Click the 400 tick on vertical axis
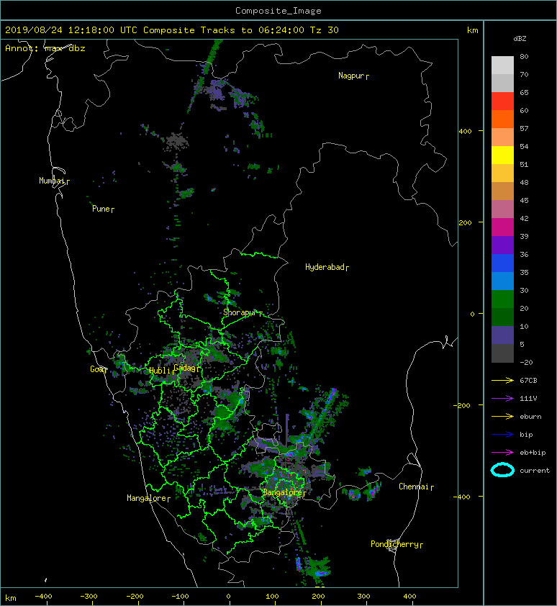Image resolution: width=557 pixels, height=606 pixels. click(465, 132)
